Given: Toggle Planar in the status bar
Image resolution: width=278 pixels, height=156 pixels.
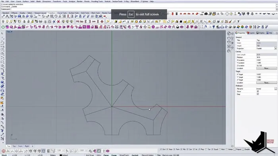Looking at the screenshot, I should click(x=106, y=155).
